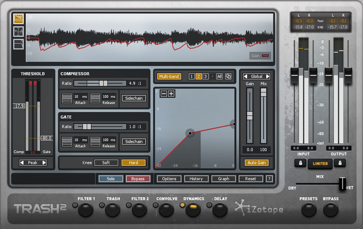Click the right arrow beside Global

(x=268, y=76)
